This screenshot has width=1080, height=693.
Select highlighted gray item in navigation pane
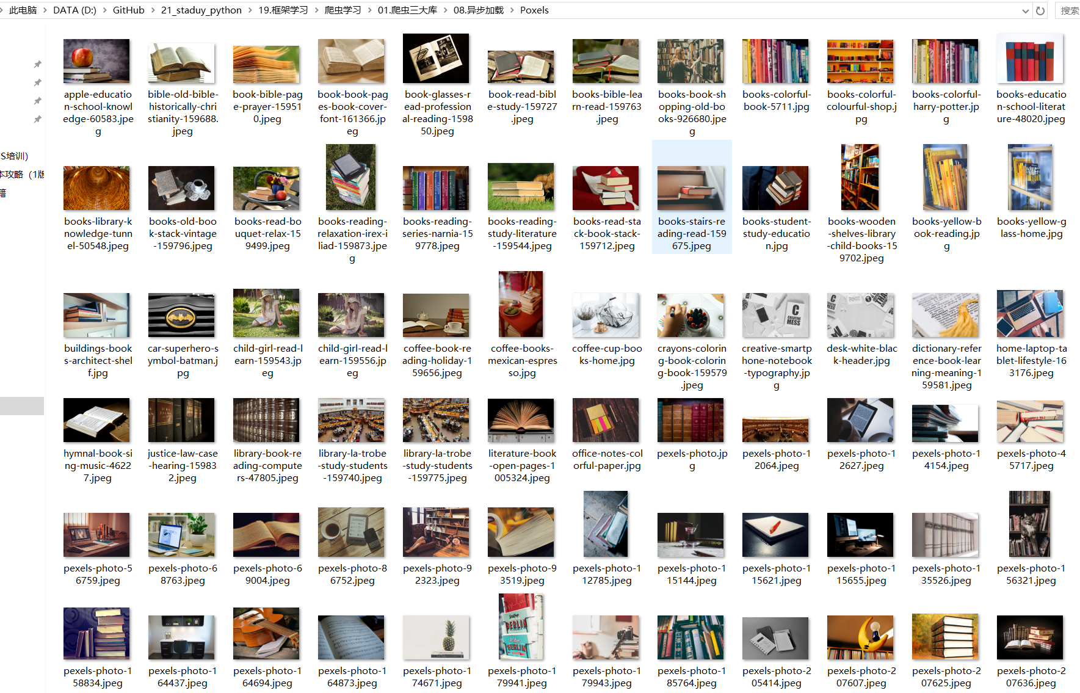[x=22, y=406]
